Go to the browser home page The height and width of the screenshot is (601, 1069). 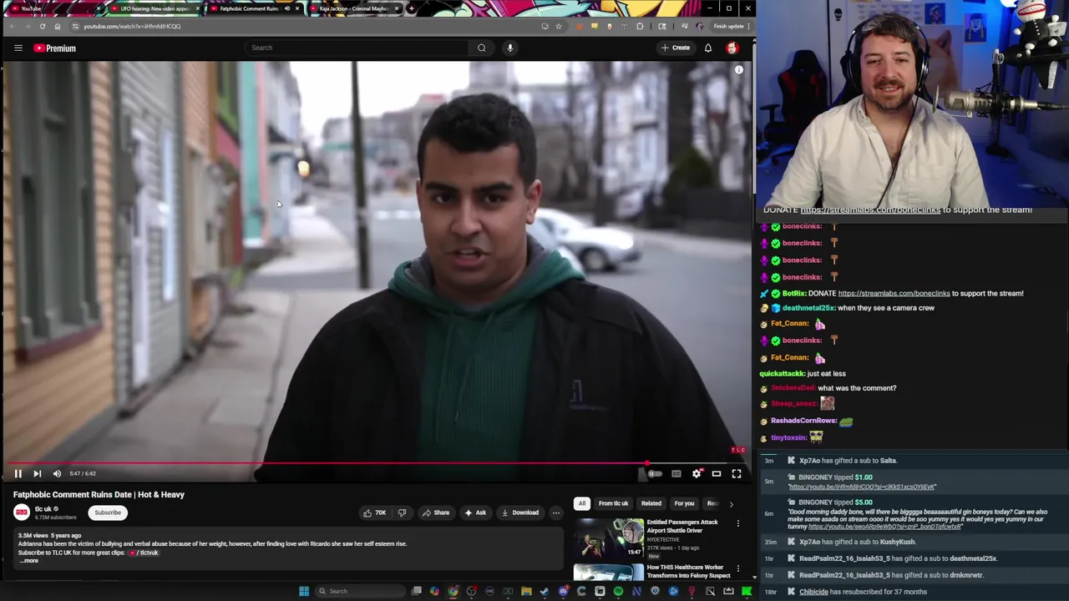point(57,26)
